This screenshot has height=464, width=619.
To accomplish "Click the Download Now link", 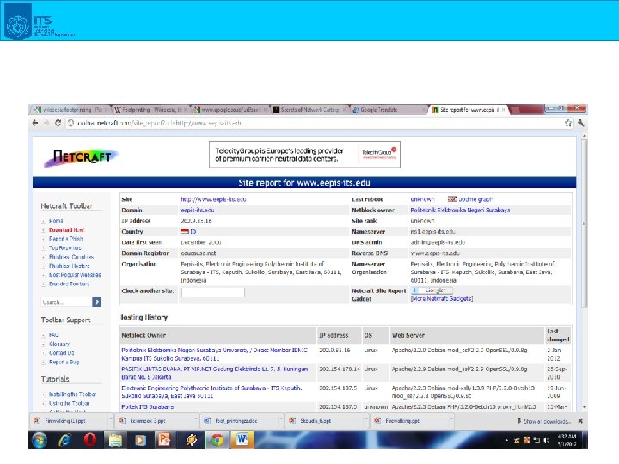I will coord(67,230).
